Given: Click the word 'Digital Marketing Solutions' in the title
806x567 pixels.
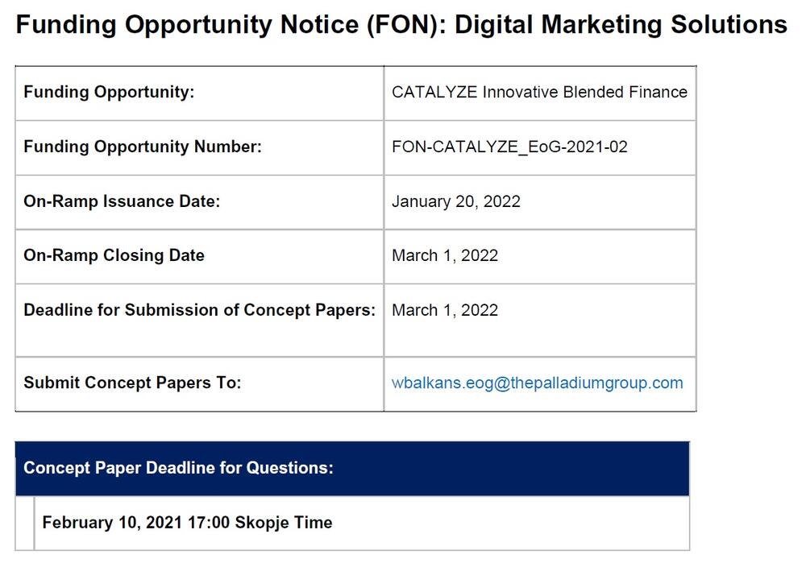Looking at the screenshot, I should 621,25.
